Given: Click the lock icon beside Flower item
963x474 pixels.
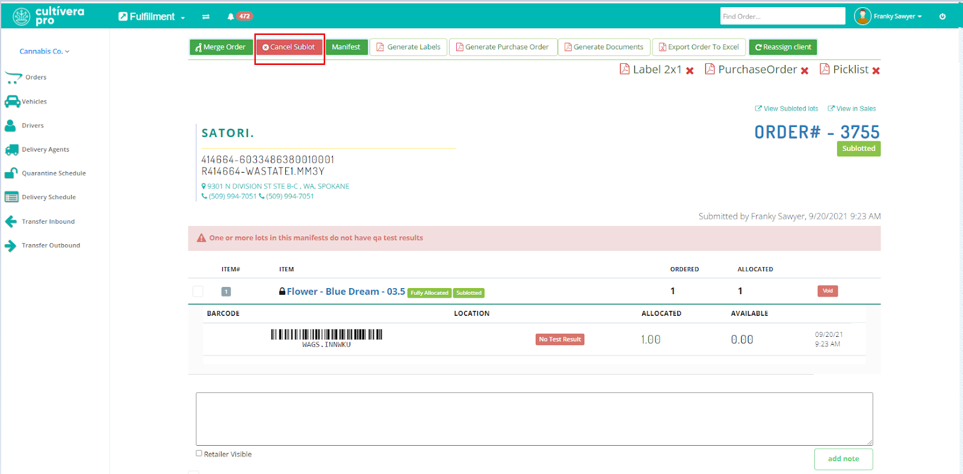Looking at the screenshot, I should [282, 291].
